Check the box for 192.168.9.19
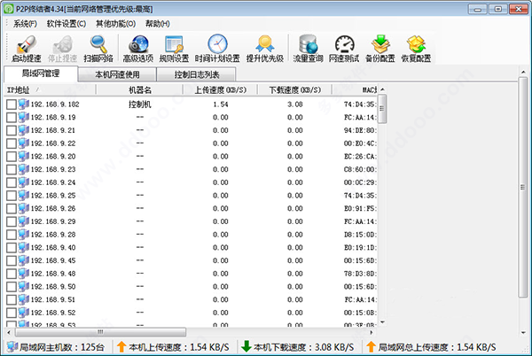 click(12, 118)
